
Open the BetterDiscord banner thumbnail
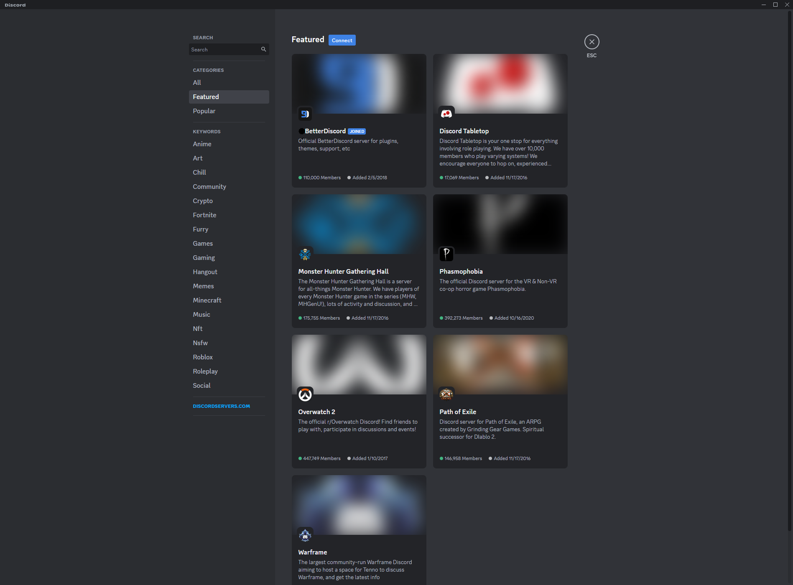click(359, 84)
